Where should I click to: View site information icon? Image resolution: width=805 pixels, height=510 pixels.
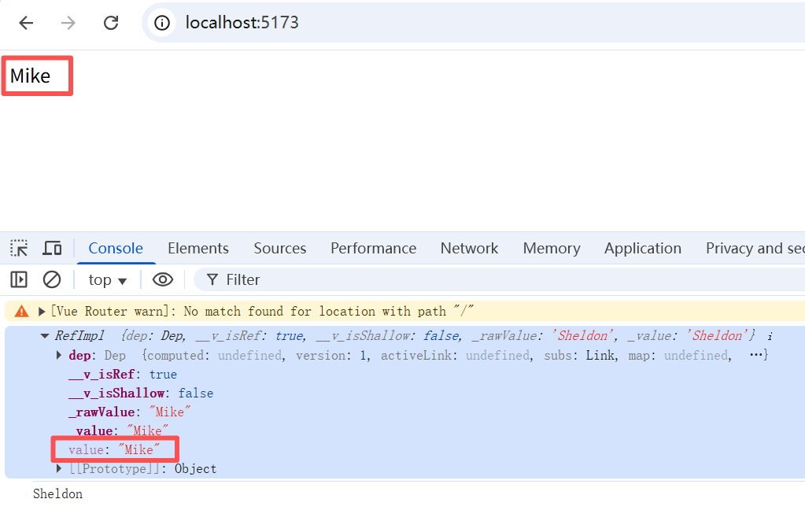coord(162,23)
